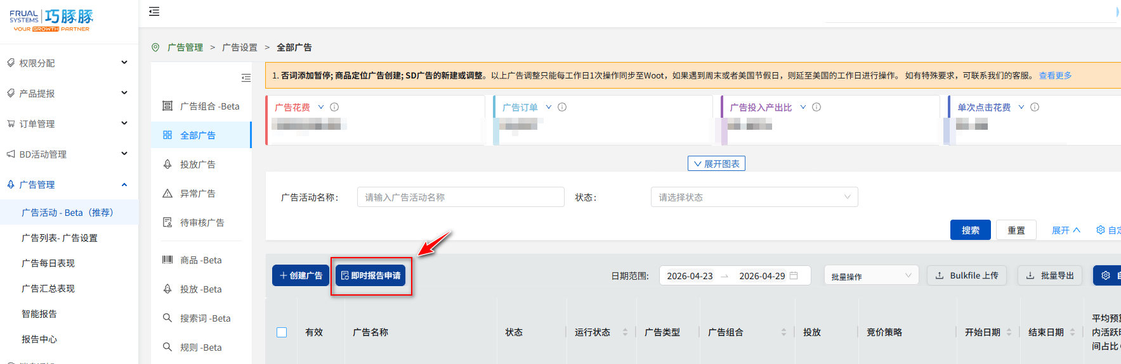Screen dimensions: 1121x364
Task: Click the 即时报告申请 button
Action: pos(370,275)
